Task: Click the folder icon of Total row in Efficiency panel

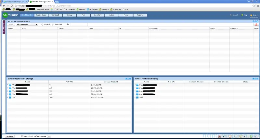Action: pyautogui.click(x=137, y=97)
